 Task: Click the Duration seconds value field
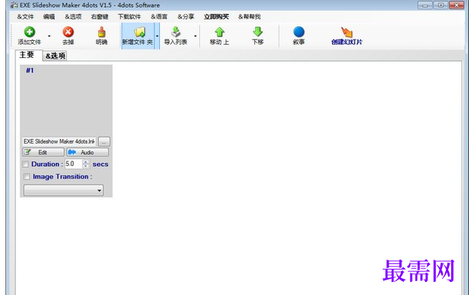pyautogui.click(x=73, y=164)
